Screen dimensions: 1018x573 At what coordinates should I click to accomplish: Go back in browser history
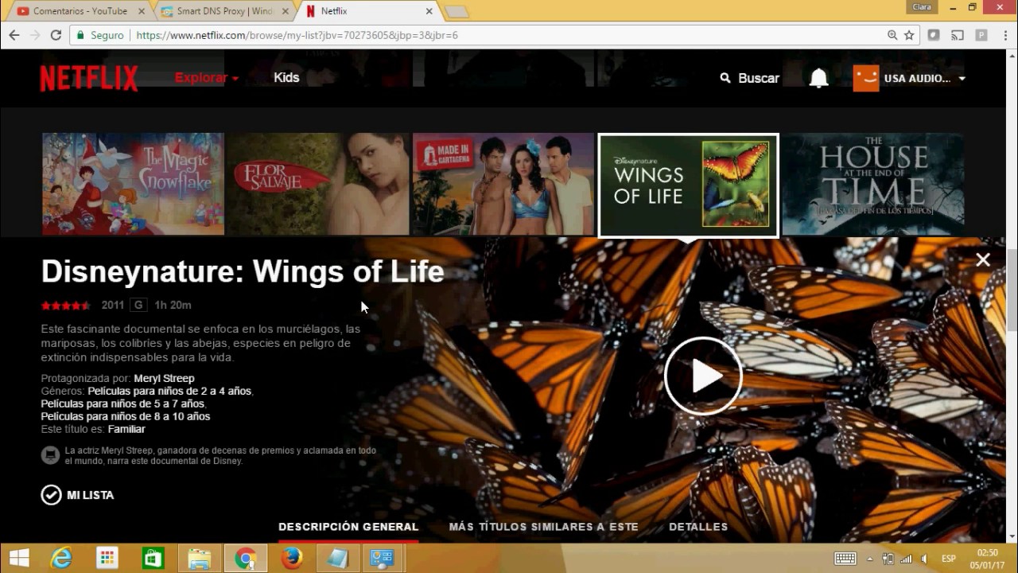[14, 35]
